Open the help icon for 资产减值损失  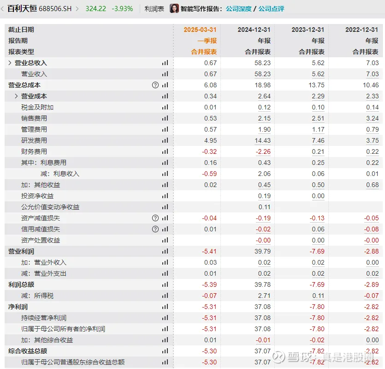tap(155, 218)
